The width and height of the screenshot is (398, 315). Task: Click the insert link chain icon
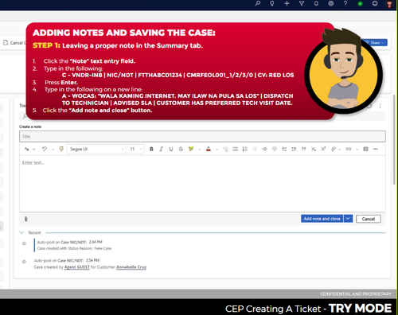pyautogui.click(x=349, y=149)
